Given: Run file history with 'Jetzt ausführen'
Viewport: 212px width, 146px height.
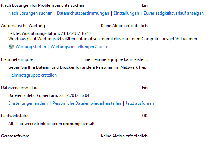Looking at the screenshot, I should point(140,103).
